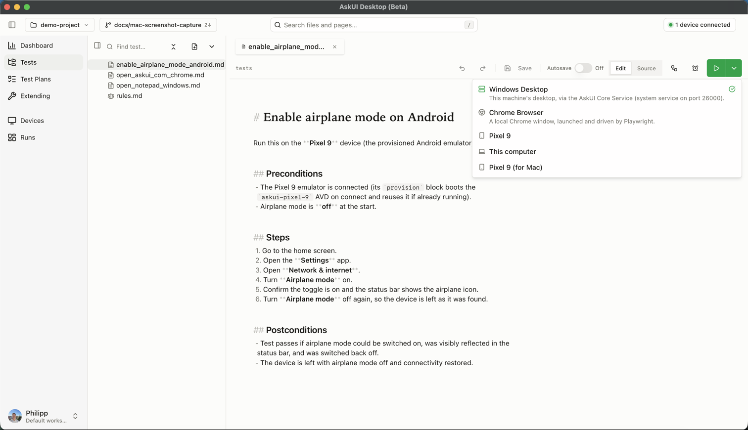This screenshot has height=430, width=748.
Task: Click the undo arrow icon
Action: 462,68
